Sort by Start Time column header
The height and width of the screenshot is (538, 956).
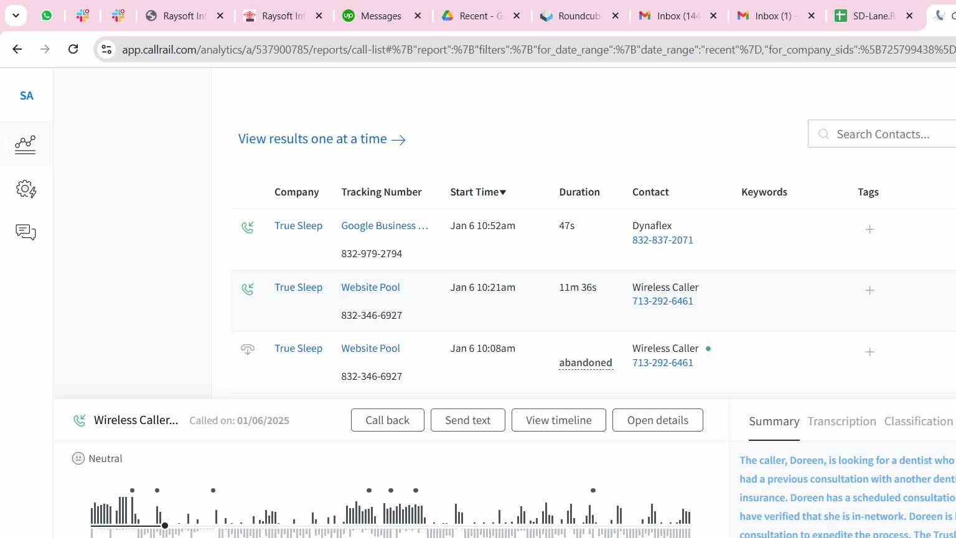478,192
